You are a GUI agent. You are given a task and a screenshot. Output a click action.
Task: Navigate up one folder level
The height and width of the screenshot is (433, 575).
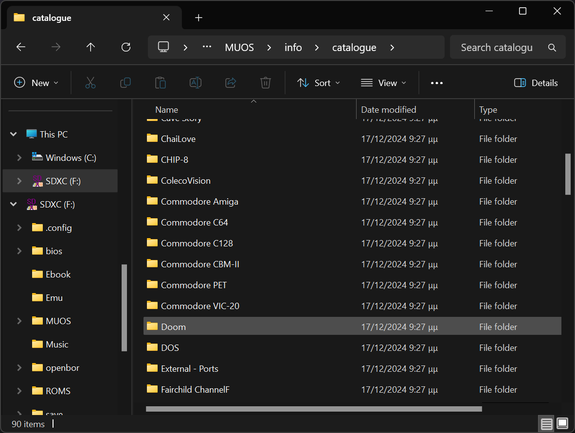tap(90, 47)
